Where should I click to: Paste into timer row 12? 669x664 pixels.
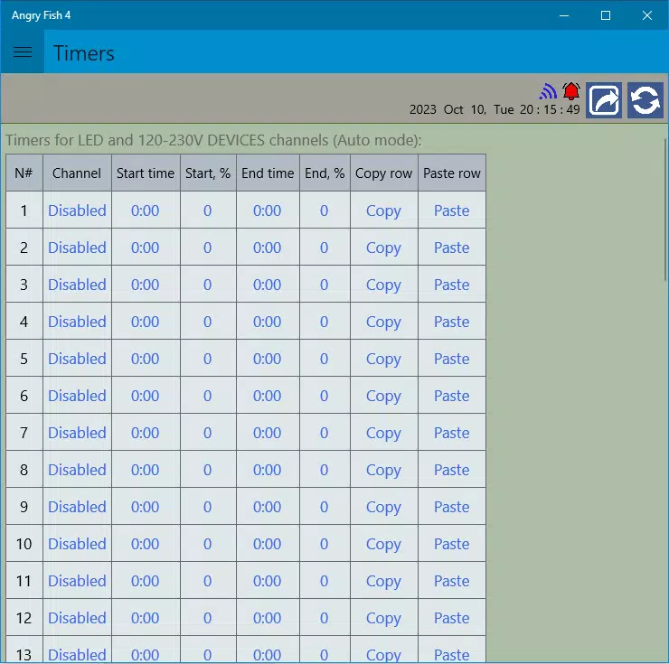click(x=451, y=618)
